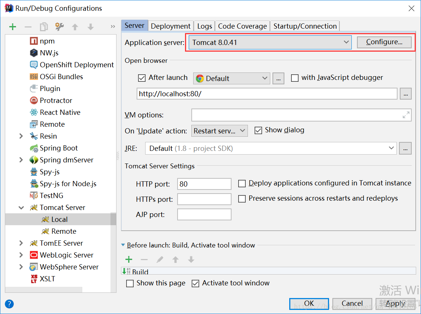Add before-launch task with green plus
Image resolution: width=421 pixels, height=314 pixels.
(x=129, y=260)
